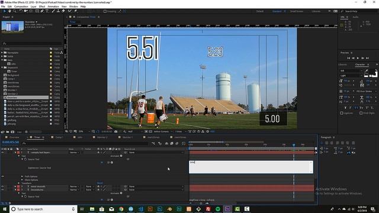Select the Selection arrow tool
The image size is (379, 213).
[4, 11]
